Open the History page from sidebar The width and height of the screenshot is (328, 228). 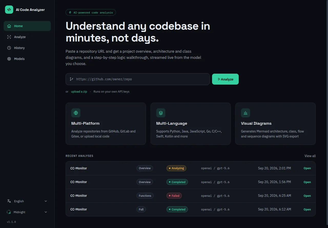(x=27, y=48)
